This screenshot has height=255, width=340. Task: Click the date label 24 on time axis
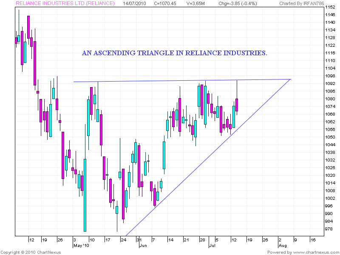click(124, 240)
